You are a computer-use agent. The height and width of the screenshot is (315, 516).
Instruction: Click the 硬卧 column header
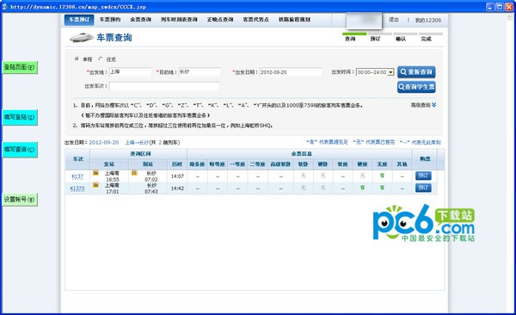[322, 164]
